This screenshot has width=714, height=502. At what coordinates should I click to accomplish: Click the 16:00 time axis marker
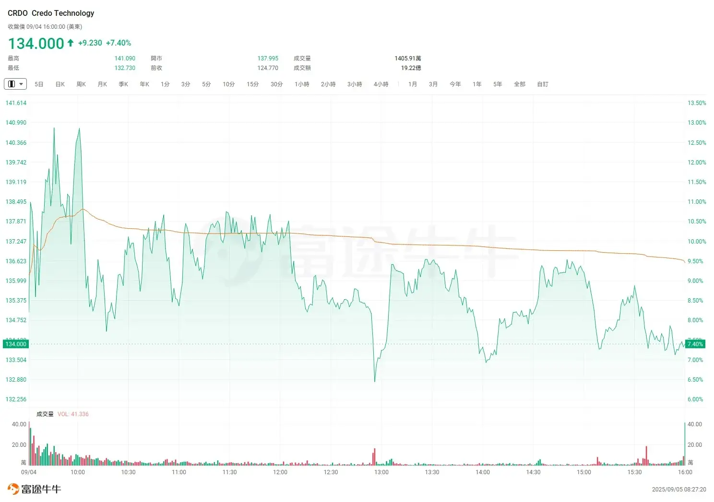(685, 472)
